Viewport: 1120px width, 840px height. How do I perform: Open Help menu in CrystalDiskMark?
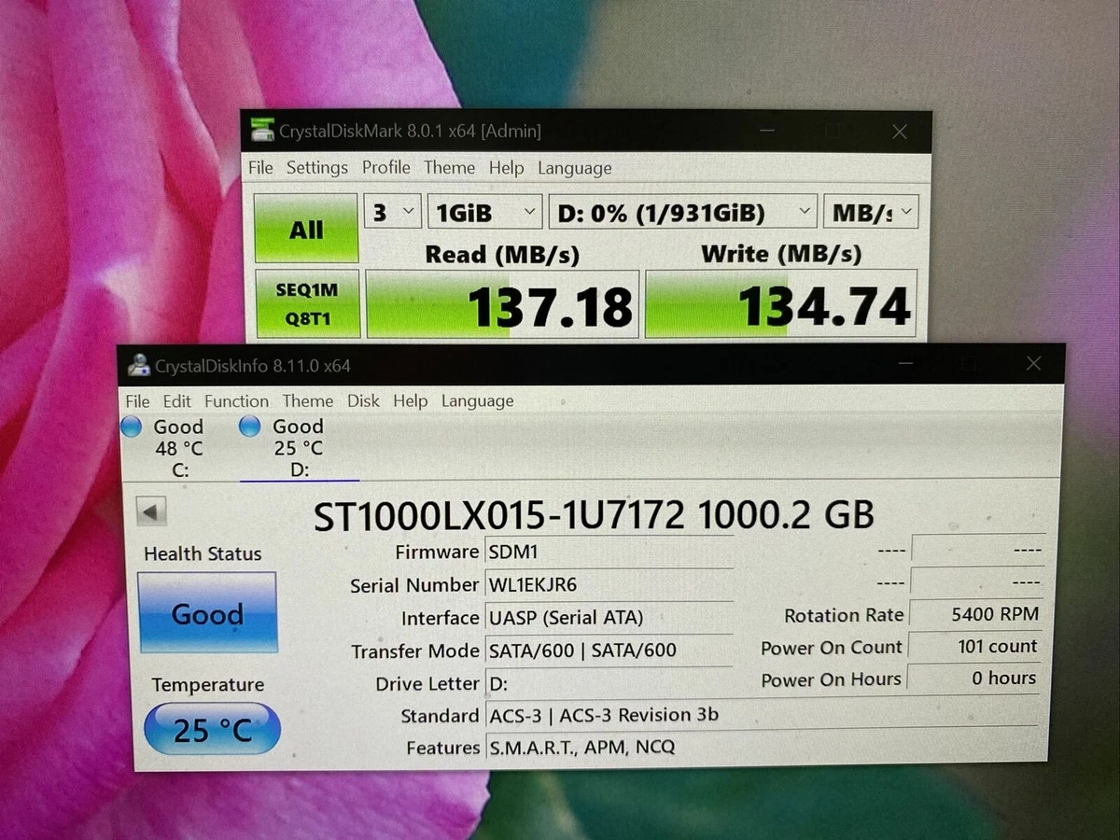point(506,168)
